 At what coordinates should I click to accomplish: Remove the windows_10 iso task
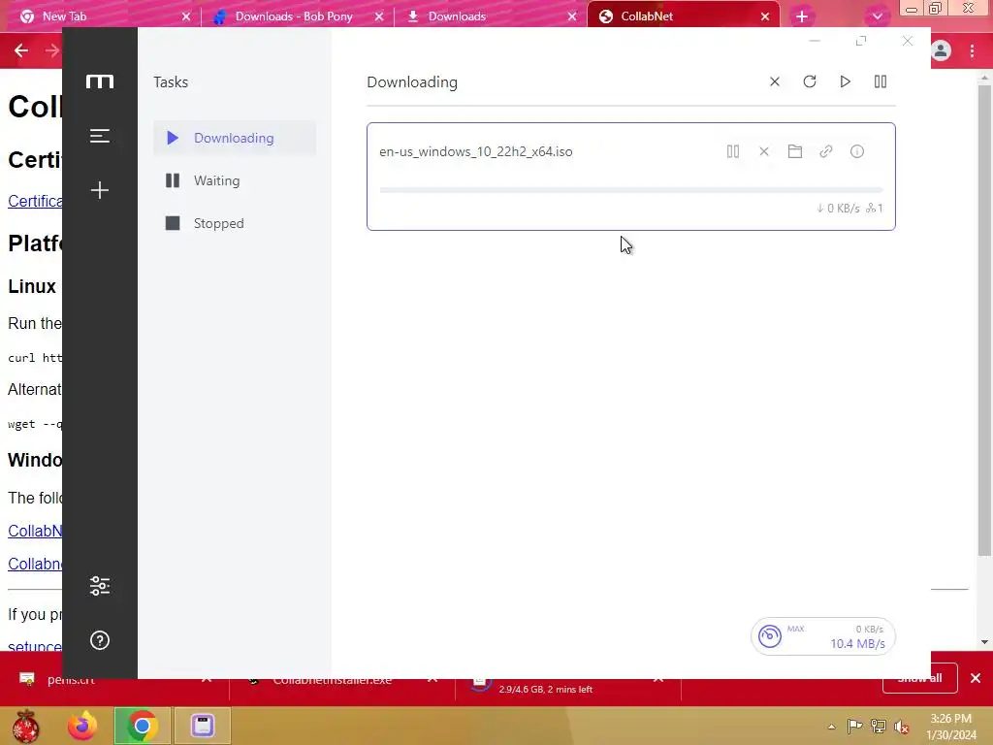(764, 151)
